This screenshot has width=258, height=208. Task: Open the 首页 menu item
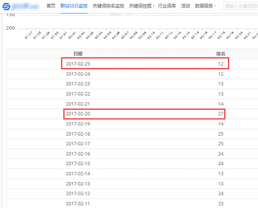click(51, 6)
